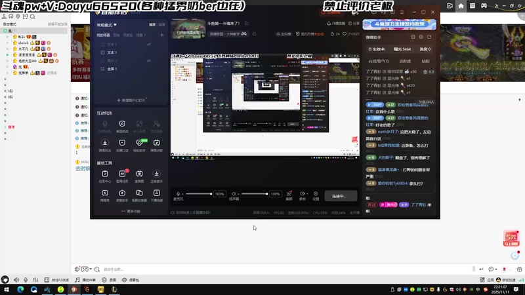The image size is (525, 295).
Task: Toggle visibility of the 文本 2 source
Action: click(149, 44)
